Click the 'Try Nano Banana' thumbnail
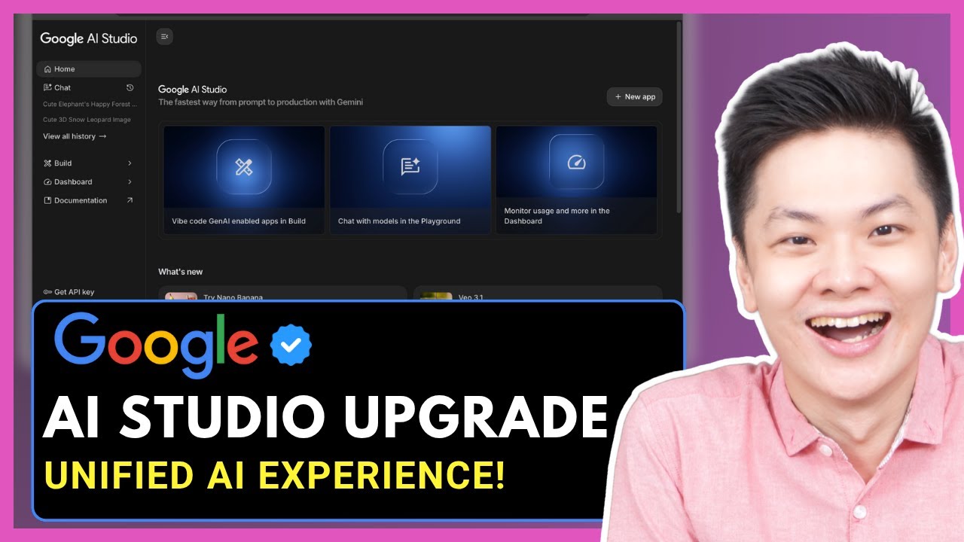Image resolution: width=964 pixels, height=542 pixels. tap(181, 297)
